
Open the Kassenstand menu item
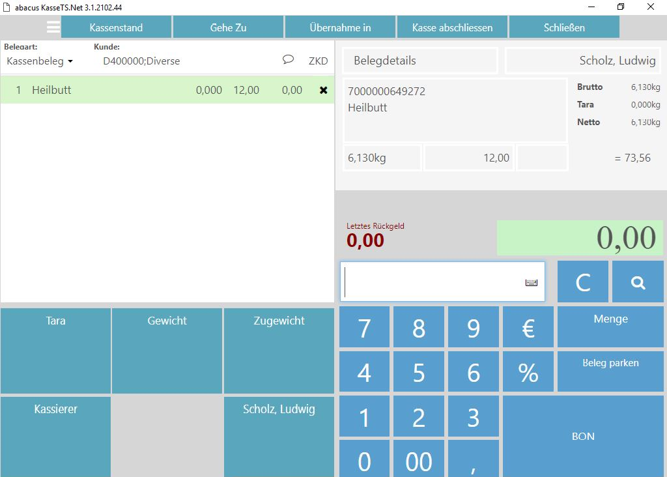(116, 27)
